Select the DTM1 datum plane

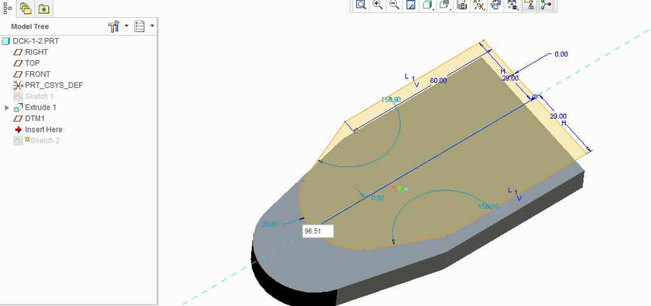[x=35, y=118]
